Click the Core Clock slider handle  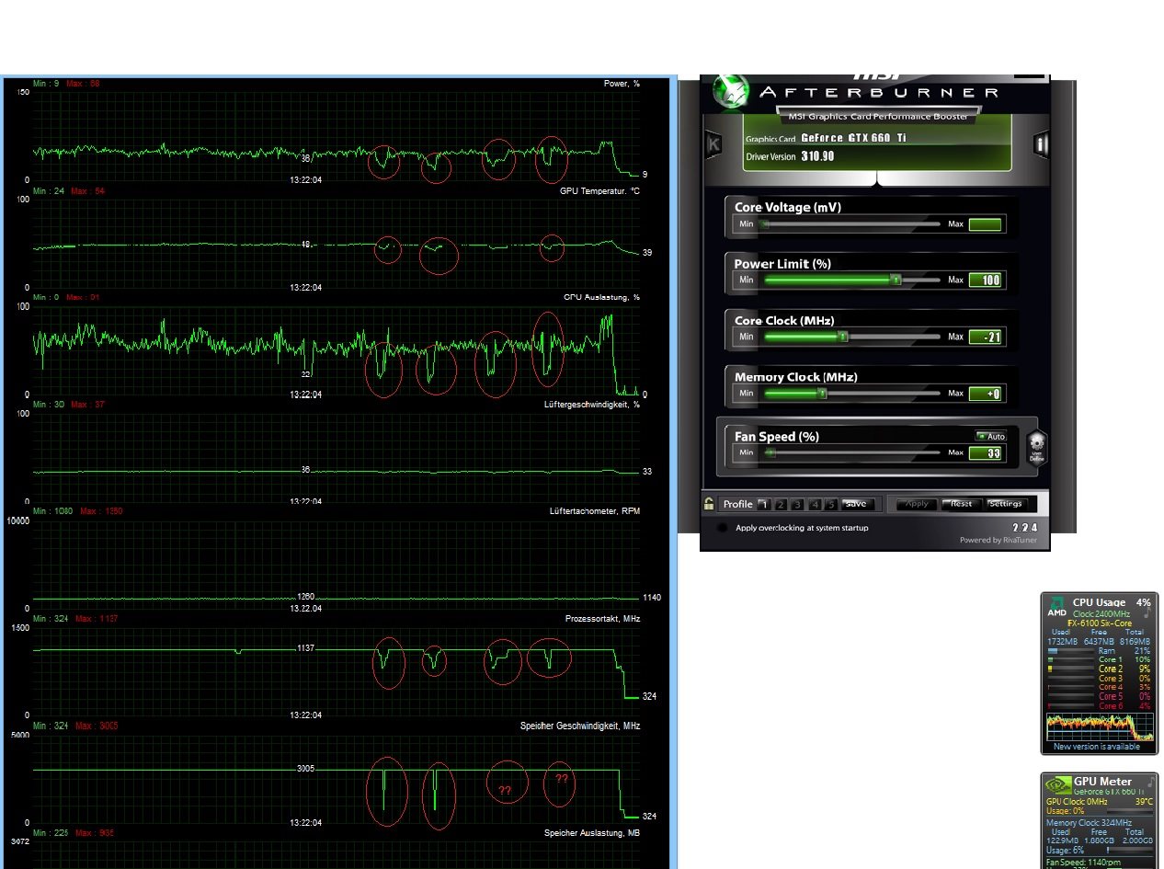point(842,337)
